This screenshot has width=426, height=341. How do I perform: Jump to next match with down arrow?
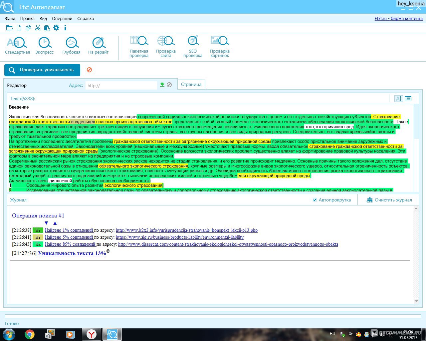click(46, 223)
